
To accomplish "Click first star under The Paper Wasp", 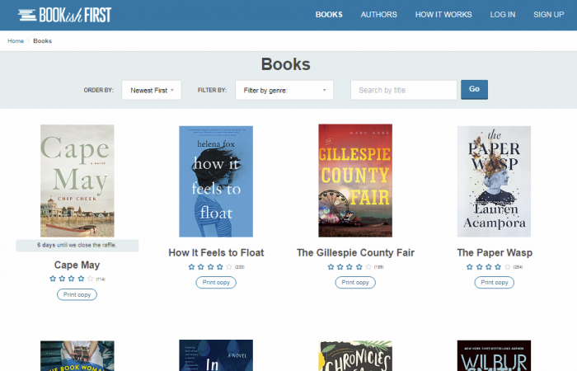I will tap(470, 267).
